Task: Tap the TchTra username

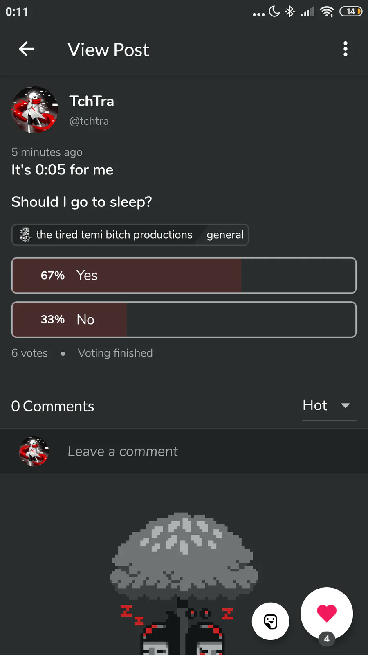Action: [x=92, y=101]
